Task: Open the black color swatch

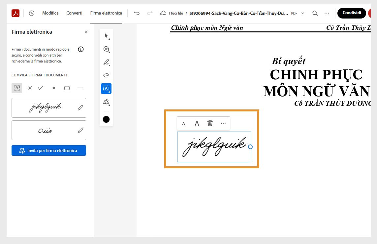Action: click(x=106, y=119)
